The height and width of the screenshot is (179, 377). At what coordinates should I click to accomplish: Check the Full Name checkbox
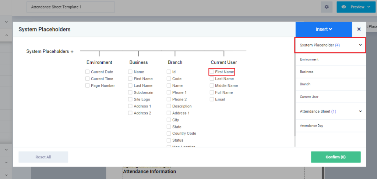[x=212, y=92]
